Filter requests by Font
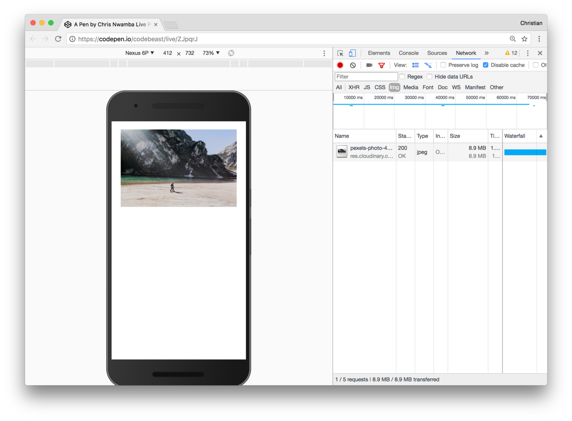Image resolution: width=572 pixels, height=421 pixels. click(x=428, y=87)
